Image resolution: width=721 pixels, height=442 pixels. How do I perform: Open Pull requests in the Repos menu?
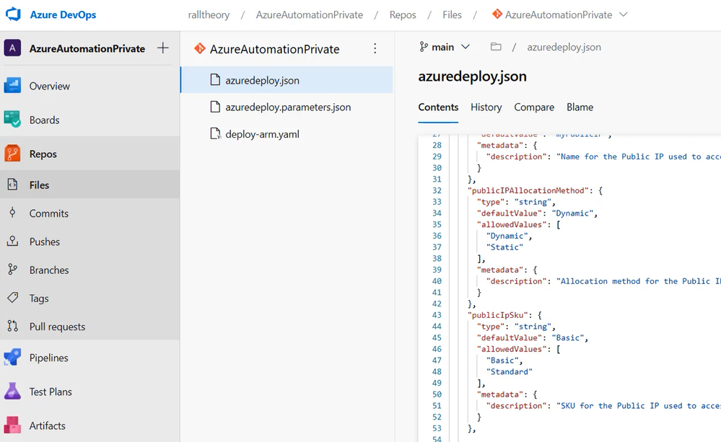(58, 327)
